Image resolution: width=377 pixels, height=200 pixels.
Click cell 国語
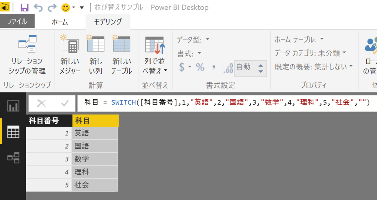coord(95,146)
